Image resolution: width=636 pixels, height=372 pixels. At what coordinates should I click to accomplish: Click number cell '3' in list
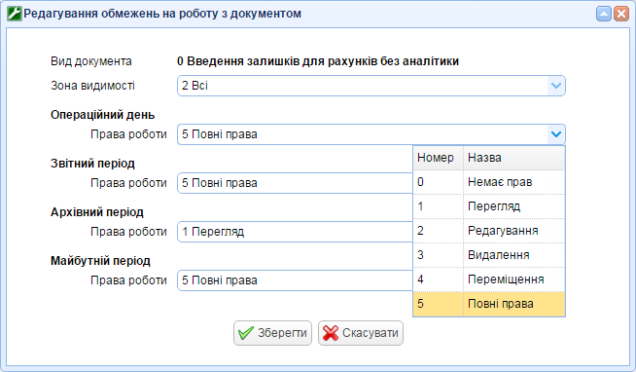(438, 255)
